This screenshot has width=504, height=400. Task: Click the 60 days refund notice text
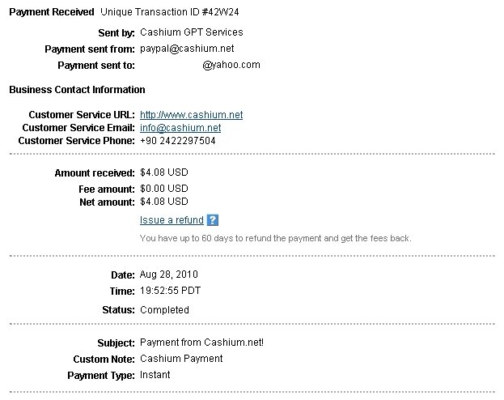276,238
